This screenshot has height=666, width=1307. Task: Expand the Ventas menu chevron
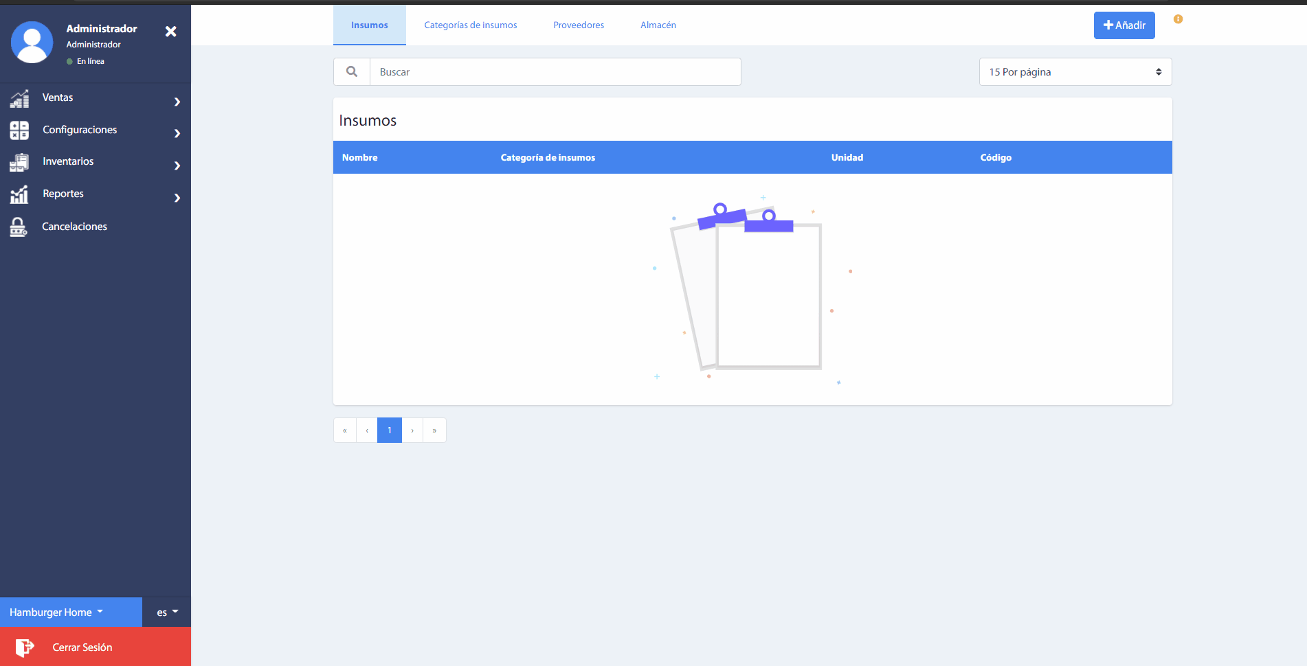coord(177,102)
